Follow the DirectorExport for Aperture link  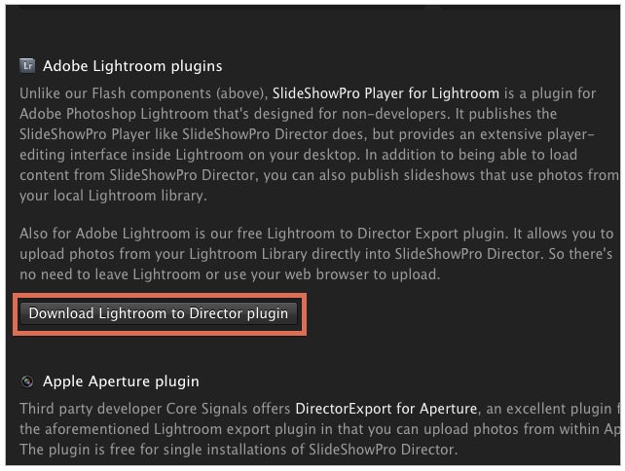[x=386, y=409]
